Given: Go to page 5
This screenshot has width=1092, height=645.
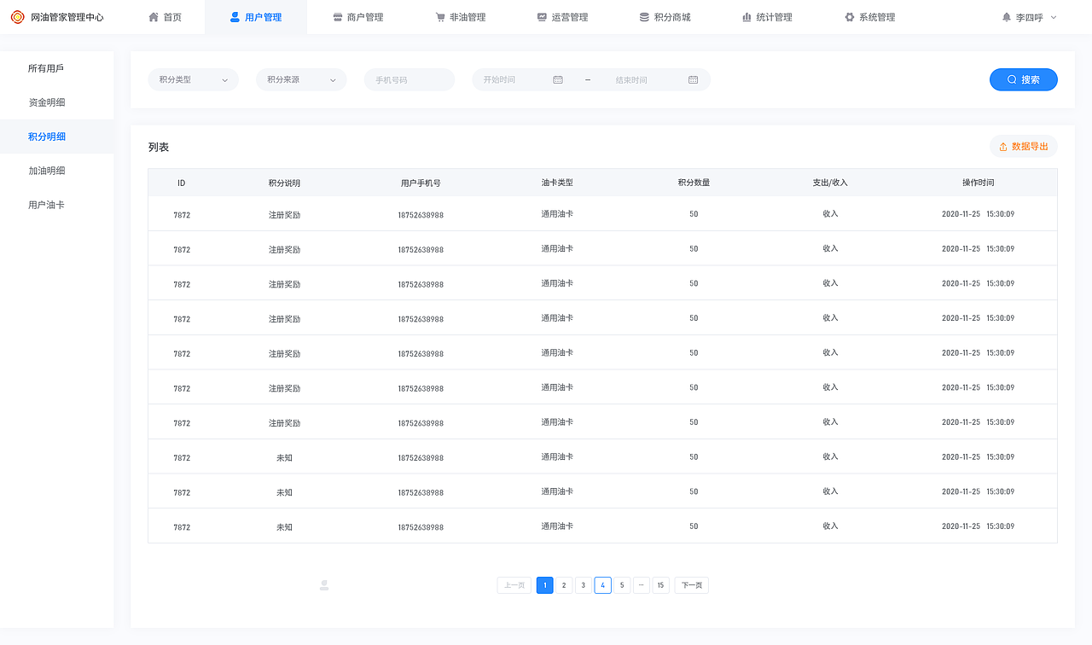Looking at the screenshot, I should pos(622,585).
